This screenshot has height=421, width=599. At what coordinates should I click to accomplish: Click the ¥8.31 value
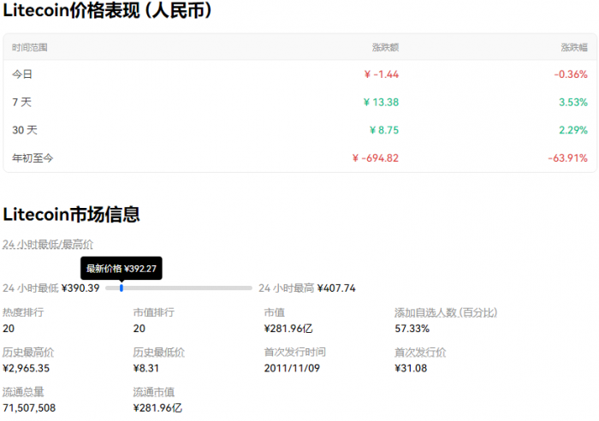coord(146,368)
